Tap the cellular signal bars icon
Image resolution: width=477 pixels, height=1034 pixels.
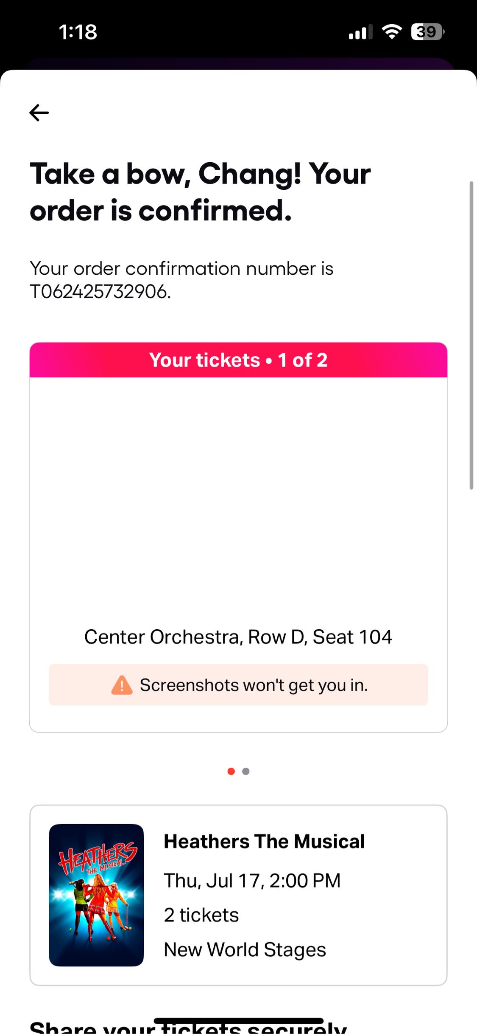click(360, 32)
